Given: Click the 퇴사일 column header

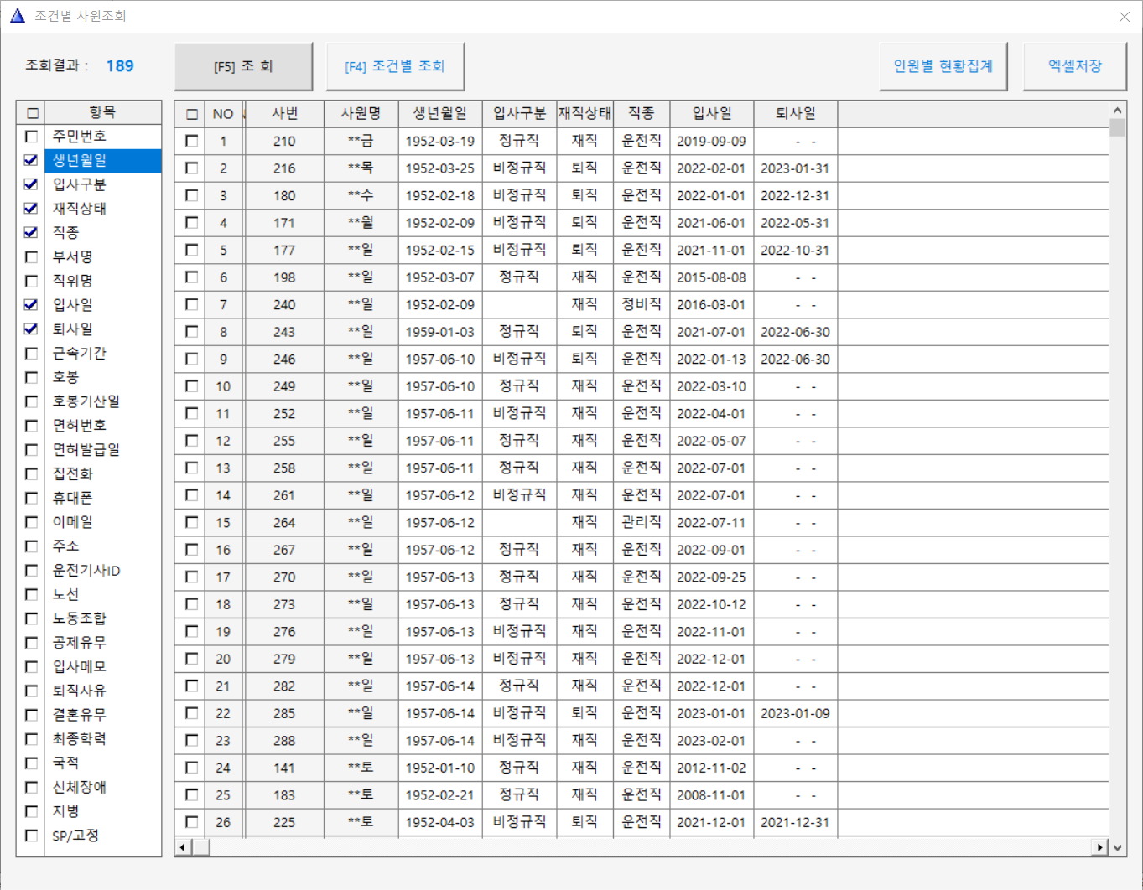Looking at the screenshot, I should tap(796, 114).
